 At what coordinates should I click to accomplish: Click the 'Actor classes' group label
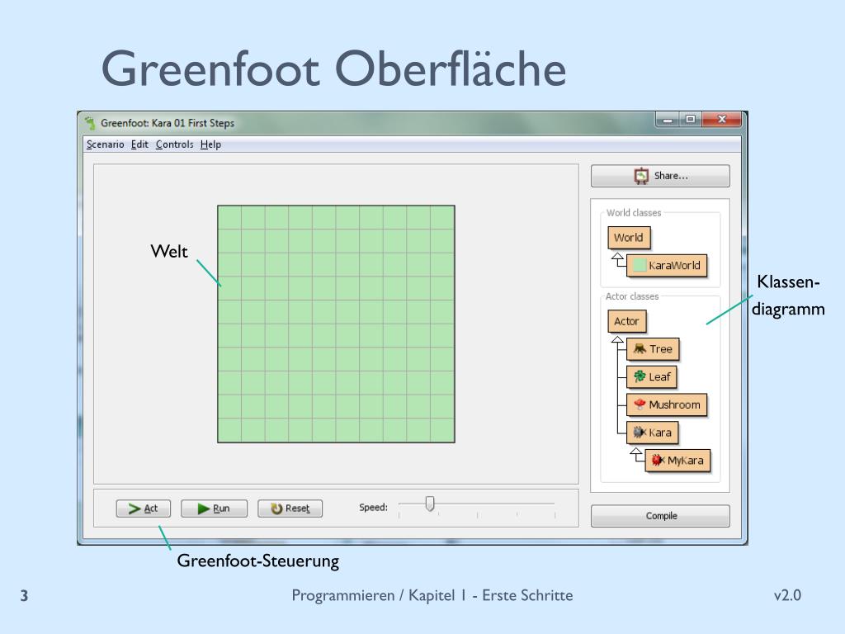[632, 296]
